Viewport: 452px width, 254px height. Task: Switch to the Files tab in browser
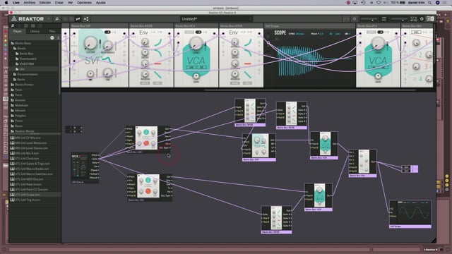[52, 31]
